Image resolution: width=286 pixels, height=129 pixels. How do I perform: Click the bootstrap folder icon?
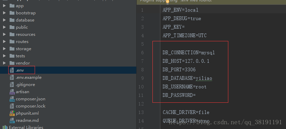[12, 13]
